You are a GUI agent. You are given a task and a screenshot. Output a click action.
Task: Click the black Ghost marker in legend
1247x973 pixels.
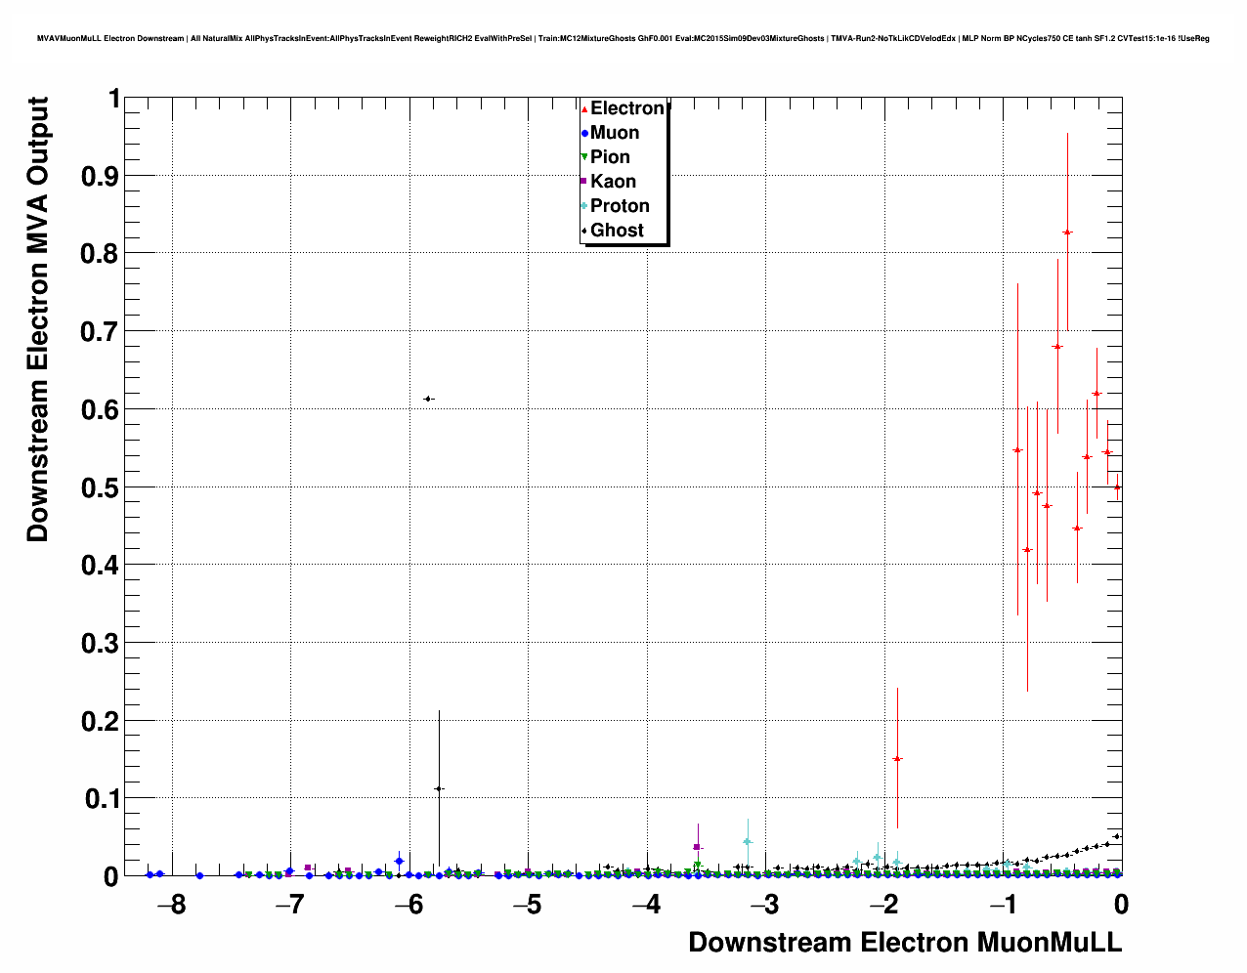pos(584,231)
